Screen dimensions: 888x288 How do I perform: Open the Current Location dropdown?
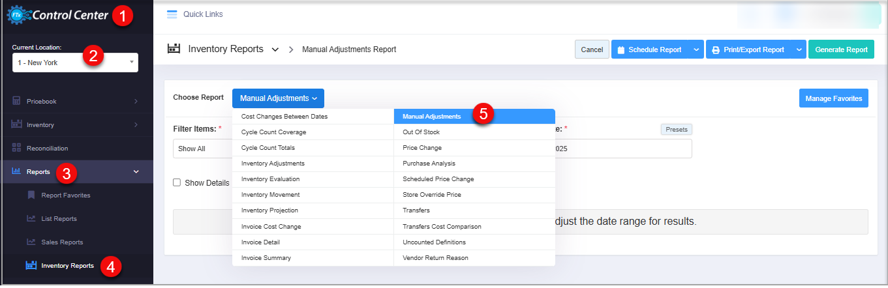coord(75,63)
